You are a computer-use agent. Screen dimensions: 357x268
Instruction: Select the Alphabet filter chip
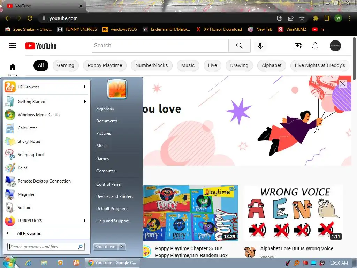(271, 65)
